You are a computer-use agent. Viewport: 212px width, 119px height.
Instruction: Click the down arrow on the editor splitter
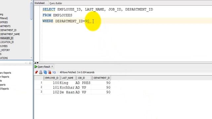point(37,63)
